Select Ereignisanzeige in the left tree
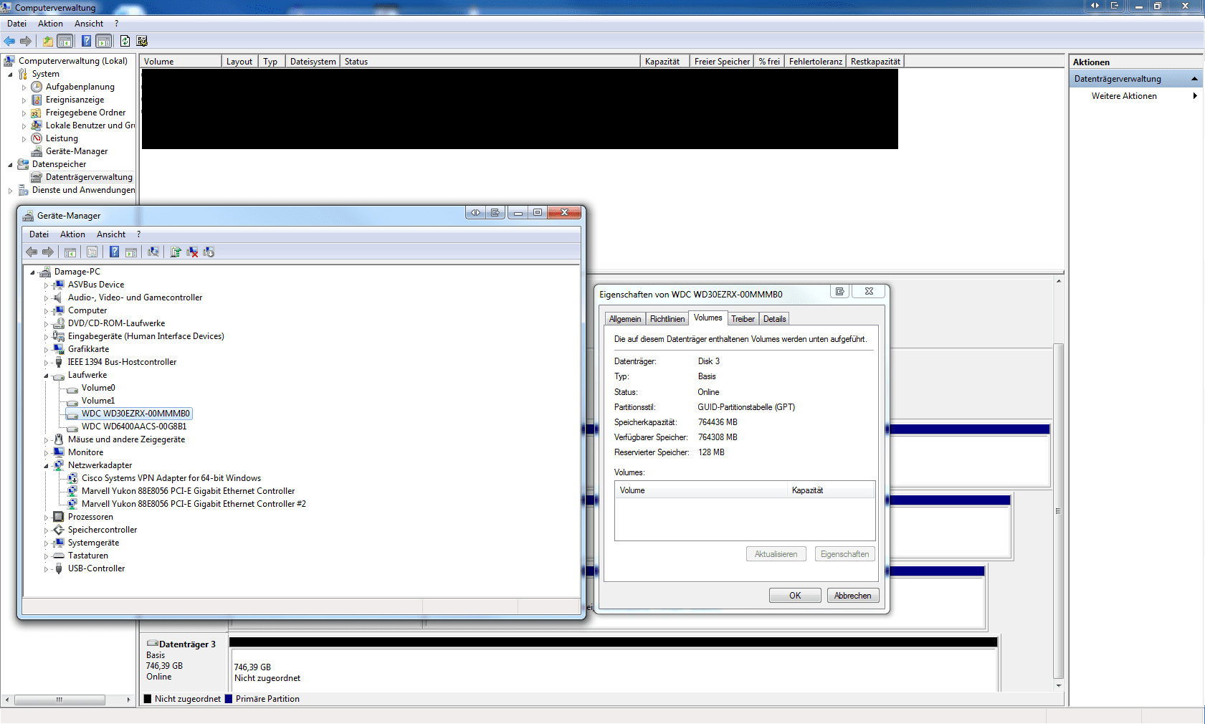This screenshot has height=724, width=1205. click(x=75, y=100)
